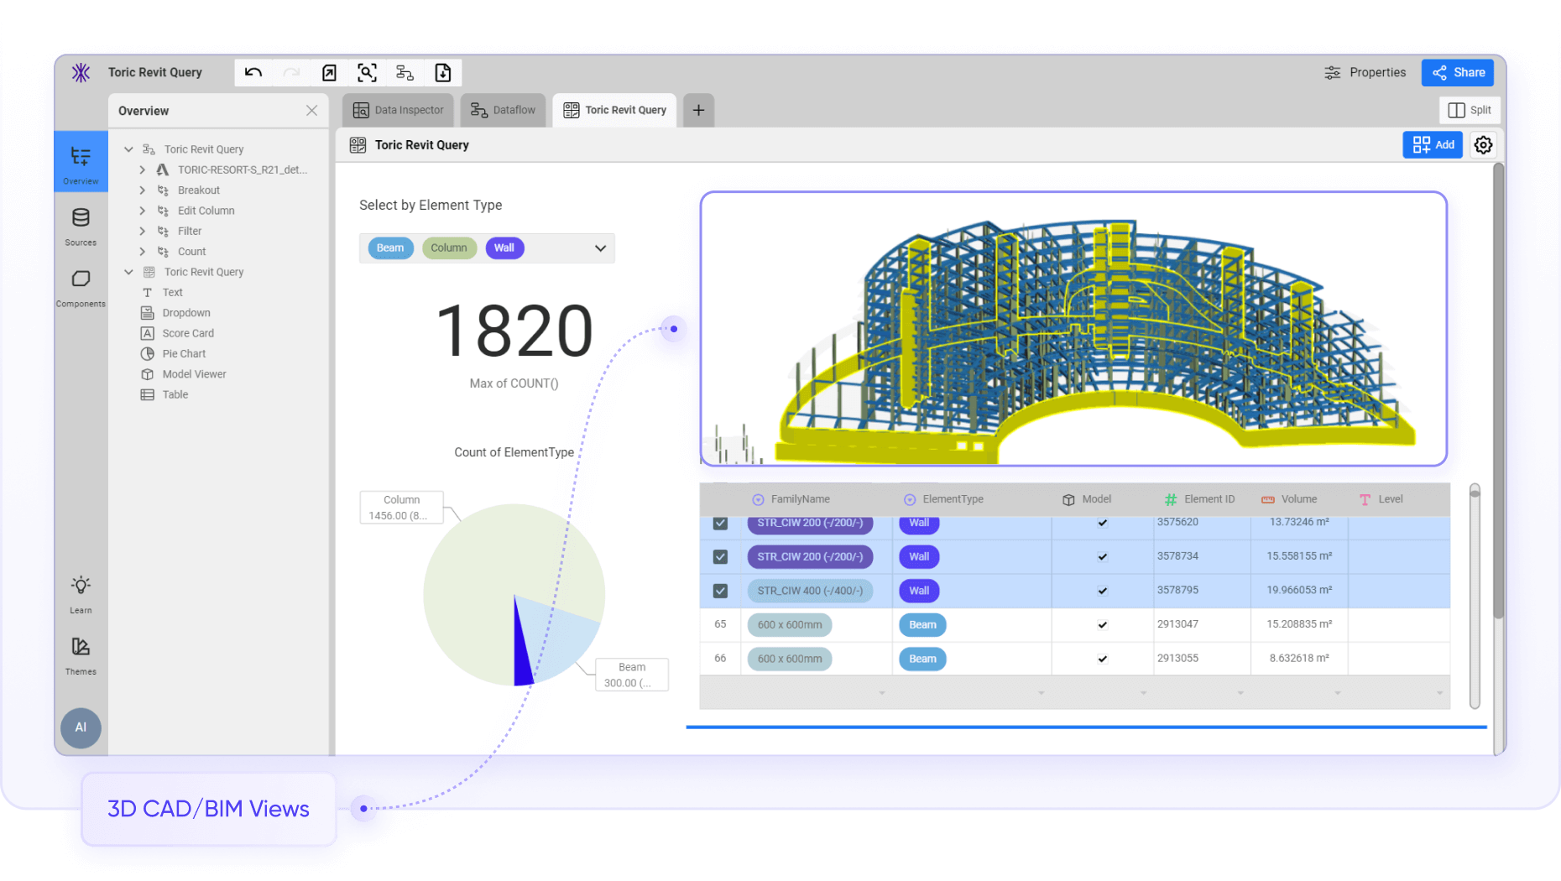The width and height of the screenshot is (1561, 881).
Task: Uncheck the Model checkbox for wall 3578734
Action: pos(1102,555)
